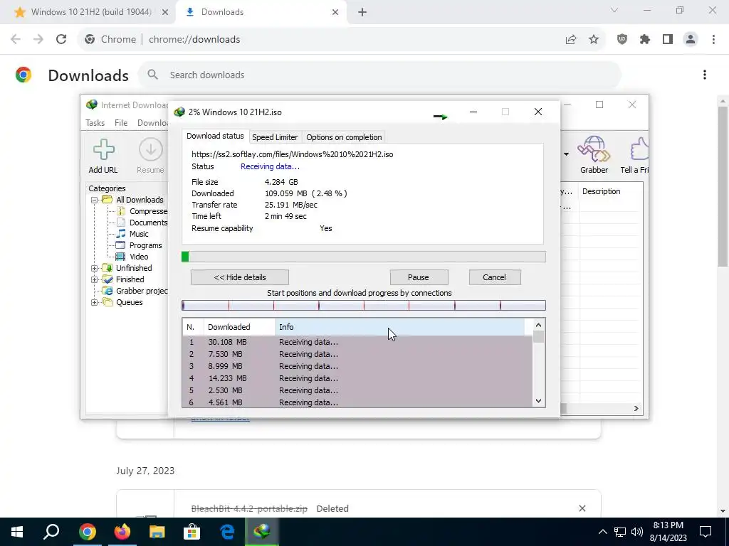Screen dimensions: 729x546
Task: Open the Windows Start menu
Action: pos(17,532)
